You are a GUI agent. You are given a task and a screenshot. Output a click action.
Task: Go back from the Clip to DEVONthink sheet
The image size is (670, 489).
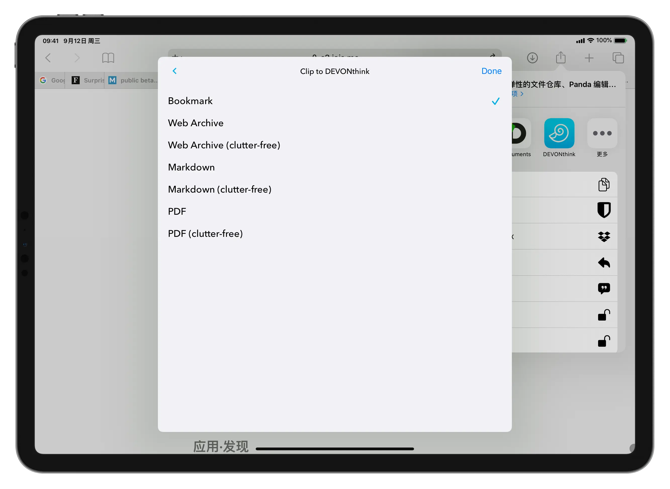(x=175, y=71)
